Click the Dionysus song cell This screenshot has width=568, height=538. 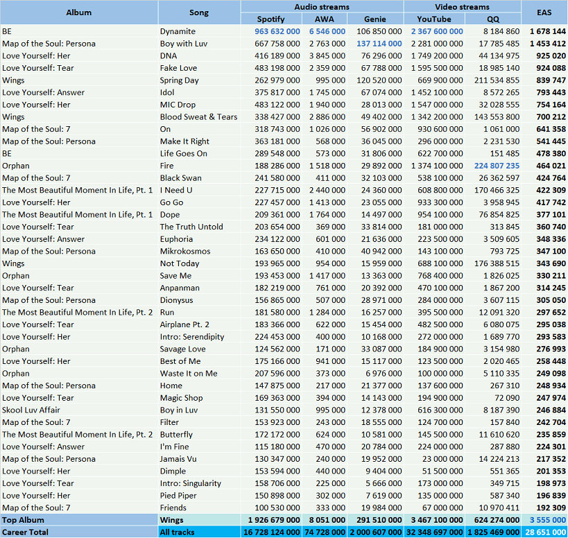pyautogui.click(x=199, y=300)
